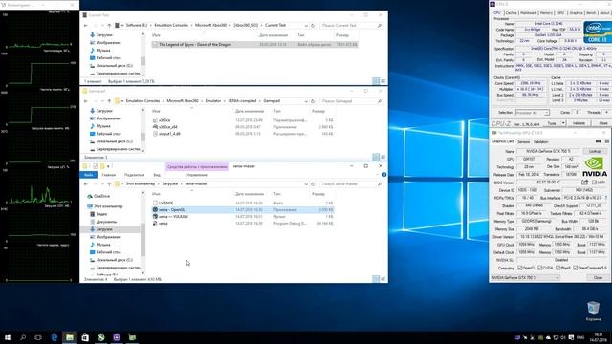Open the Recycle Bin on the desktop

(593, 310)
